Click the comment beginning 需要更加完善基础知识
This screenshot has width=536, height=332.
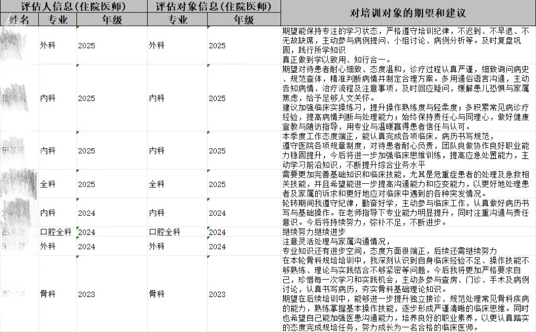coord(408,184)
